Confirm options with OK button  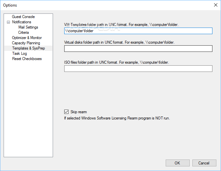pos(178,163)
